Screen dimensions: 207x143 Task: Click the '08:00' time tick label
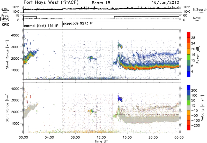pyautogui.click(x=75, y=138)
